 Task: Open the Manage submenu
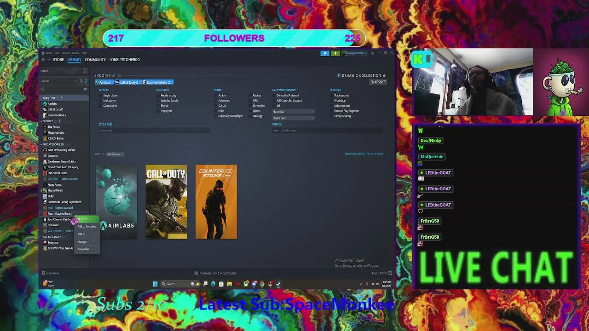87,242
